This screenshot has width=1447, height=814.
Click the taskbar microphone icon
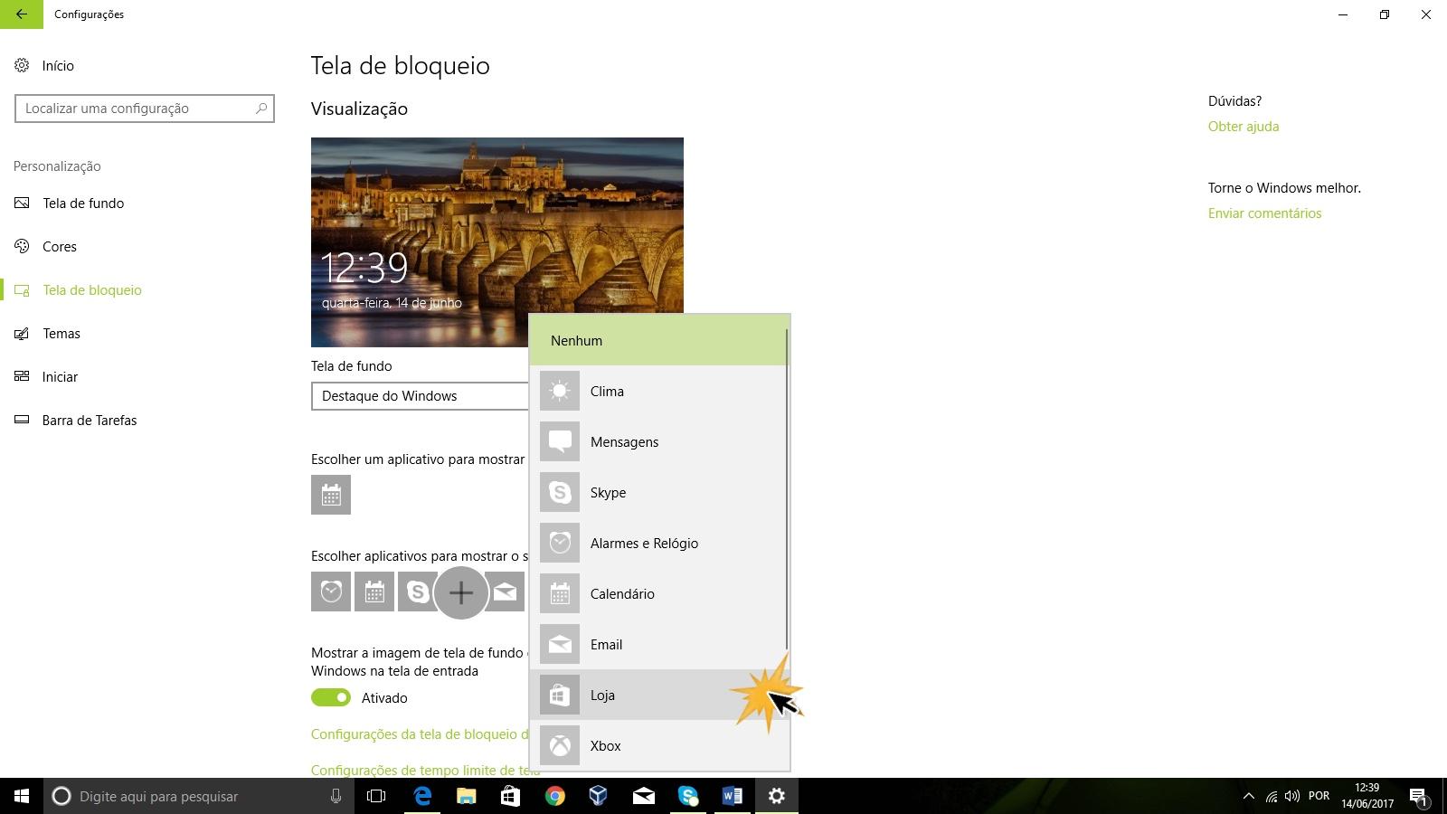(x=336, y=796)
